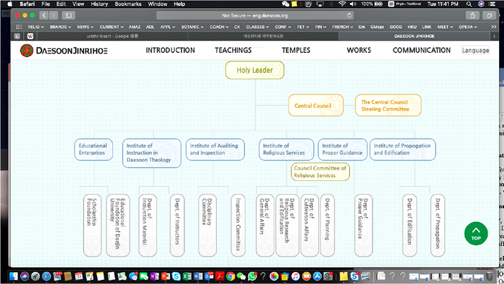Open Finder from the dock
Viewport: 504px width, 284px height.
click(x=13, y=276)
